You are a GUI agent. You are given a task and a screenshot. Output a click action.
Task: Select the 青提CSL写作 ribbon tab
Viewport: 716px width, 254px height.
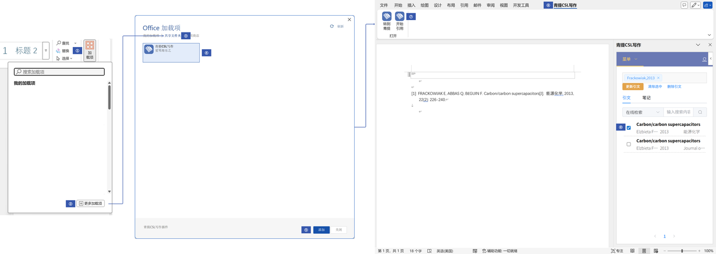566,5
